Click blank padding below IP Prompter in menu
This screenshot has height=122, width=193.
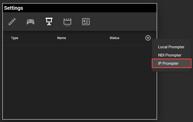171,70
